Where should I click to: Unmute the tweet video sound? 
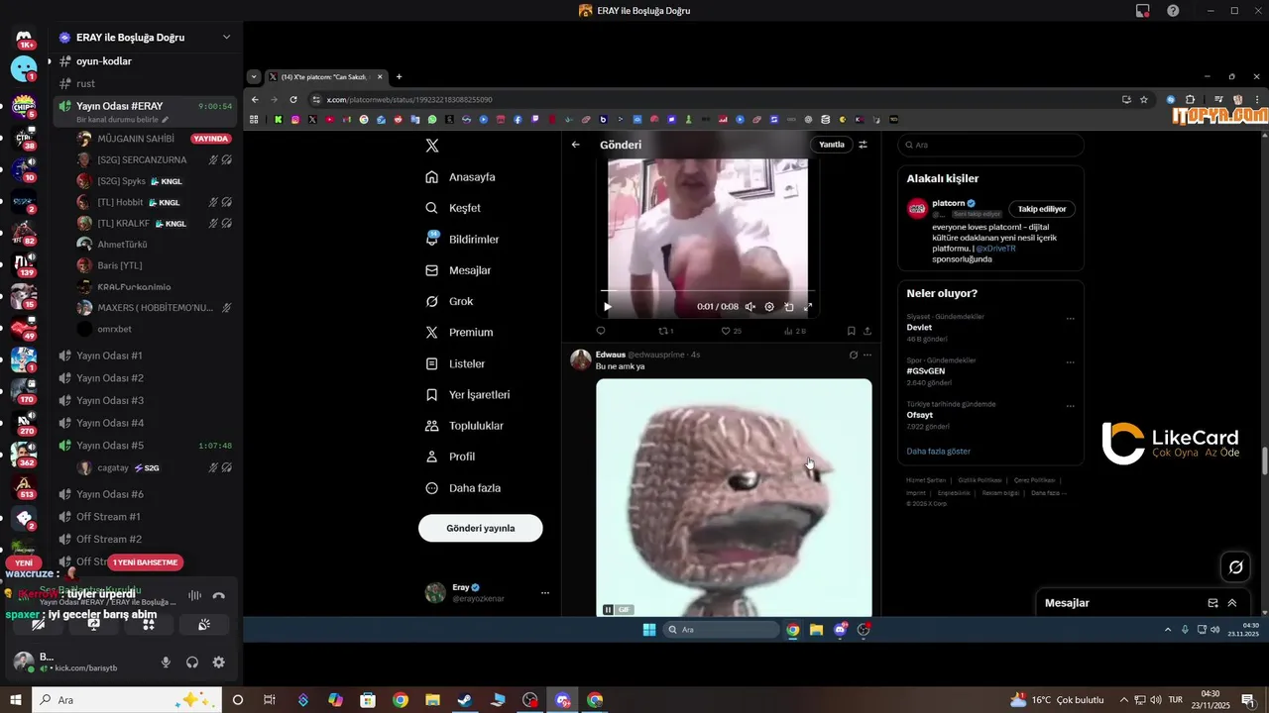coord(750,307)
